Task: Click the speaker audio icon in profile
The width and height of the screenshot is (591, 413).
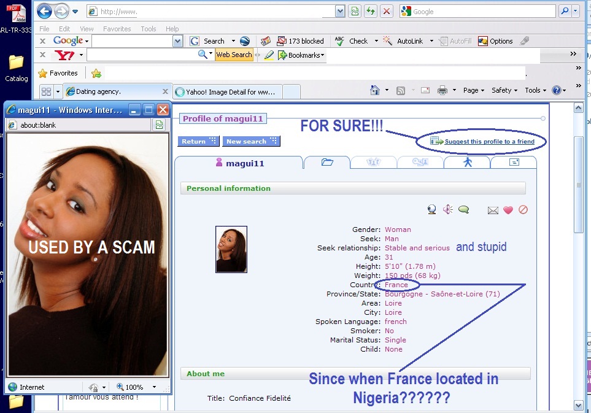Action: [447, 209]
